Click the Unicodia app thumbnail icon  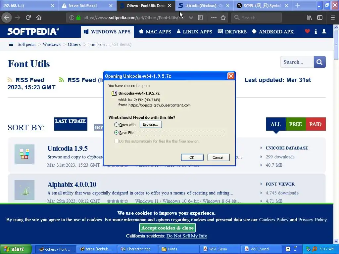click(x=24, y=154)
